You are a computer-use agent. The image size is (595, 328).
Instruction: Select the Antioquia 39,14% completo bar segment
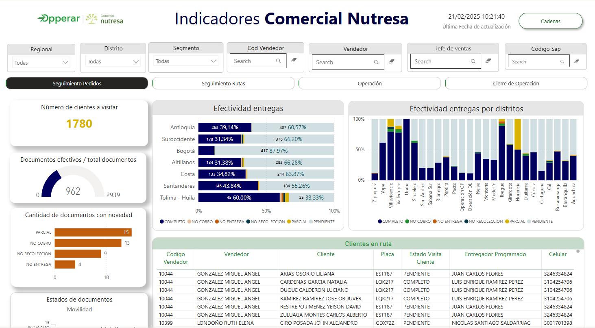tap(225, 127)
